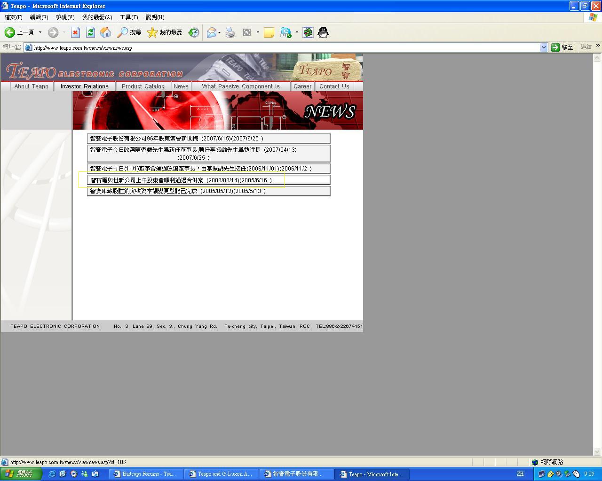Click the vertical scrollbar up arrow

597,58
